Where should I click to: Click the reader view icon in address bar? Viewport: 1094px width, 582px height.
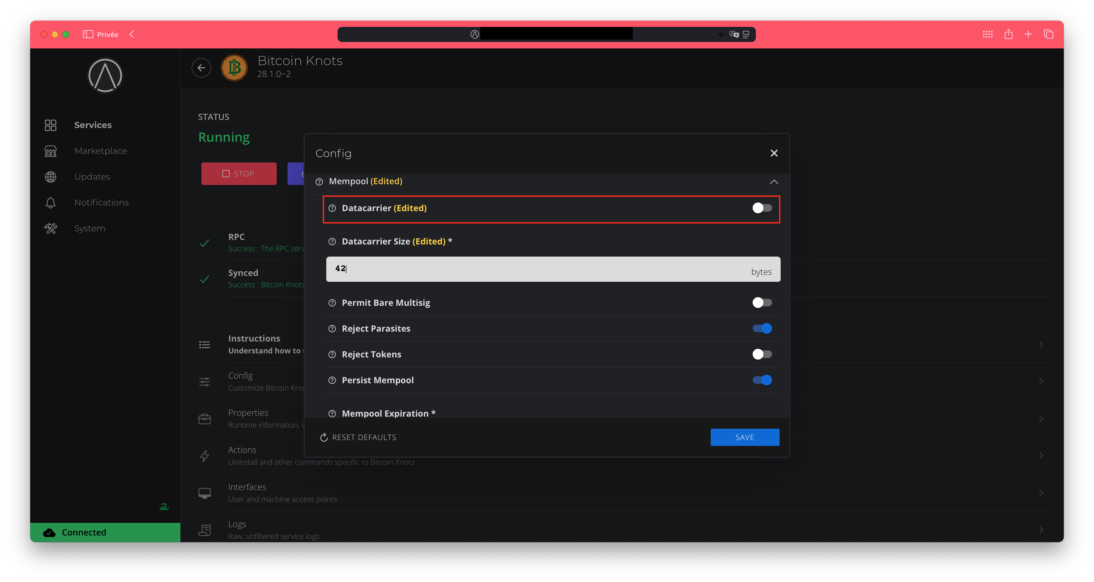[746, 34]
